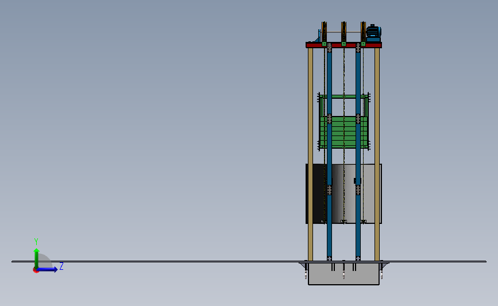Select the red top beam of the lift
This screenshot has width=498, height=306.
pos(343,45)
